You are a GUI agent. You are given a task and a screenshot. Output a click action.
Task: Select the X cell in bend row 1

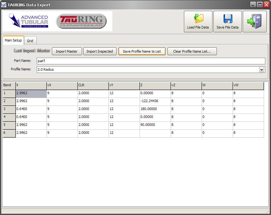[x=31, y=93]
